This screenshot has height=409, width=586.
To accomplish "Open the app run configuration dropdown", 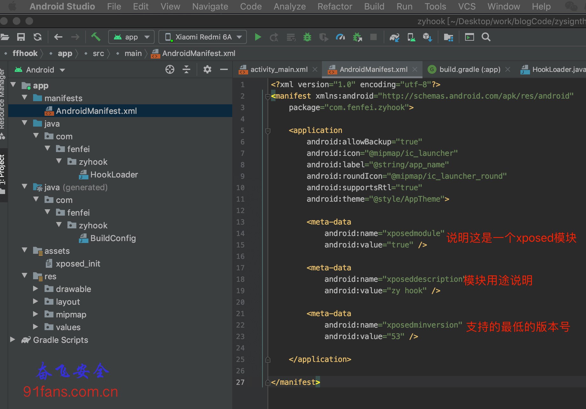I will pyautogui.click(x=131, y=37).
